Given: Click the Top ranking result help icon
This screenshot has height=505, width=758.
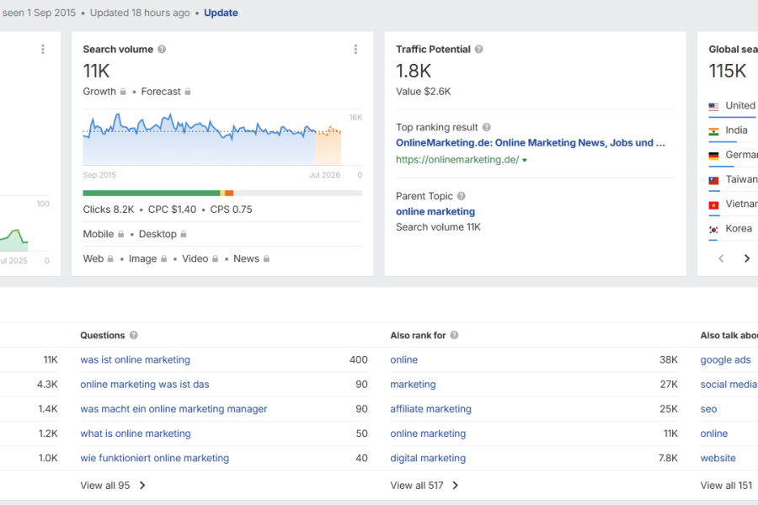Looking at the screenshot, I should 487,127.
